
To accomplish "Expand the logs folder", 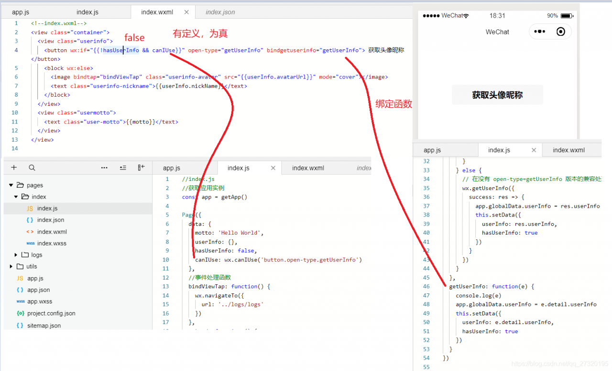I will (16, 255).
